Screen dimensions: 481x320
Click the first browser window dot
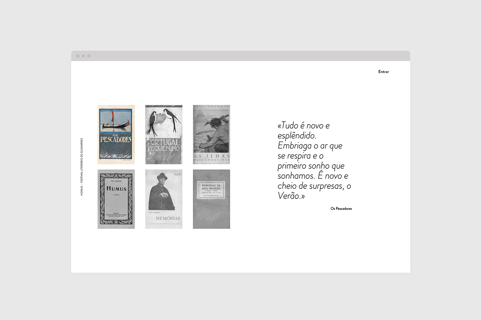click(x=78, y=56)
